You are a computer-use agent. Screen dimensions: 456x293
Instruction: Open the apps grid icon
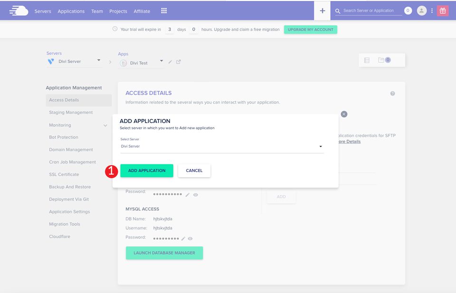coord(164,11)
